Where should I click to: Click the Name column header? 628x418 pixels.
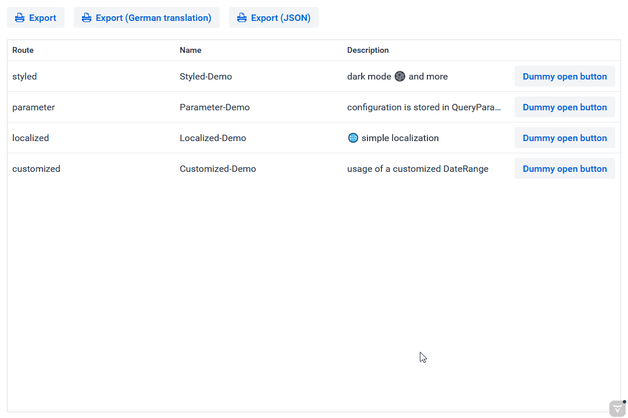[x=191, y=51]
